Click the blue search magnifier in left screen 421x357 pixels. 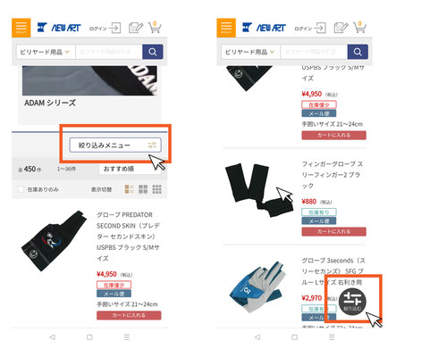pos(153,52)
